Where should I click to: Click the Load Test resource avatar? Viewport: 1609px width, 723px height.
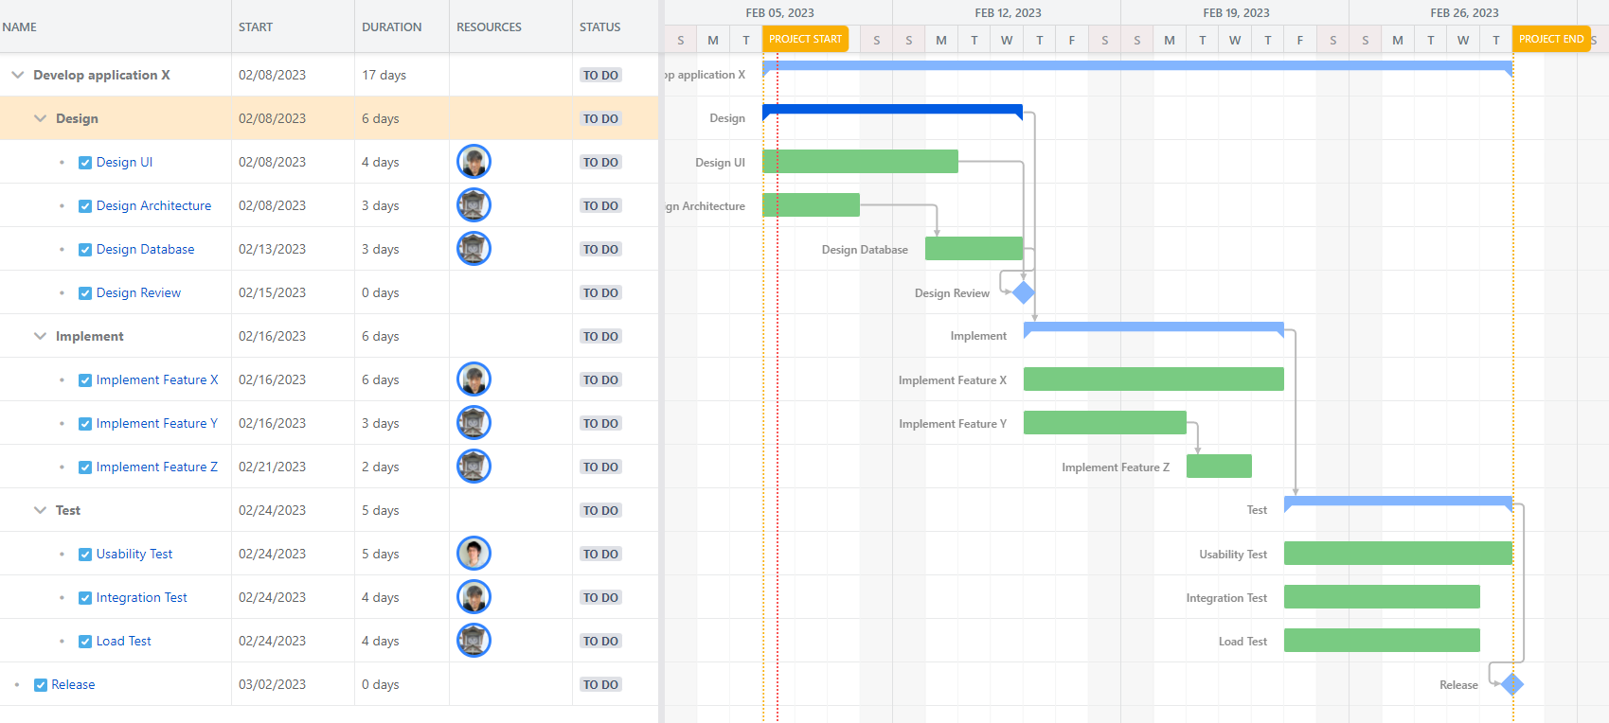tap(474, 641)
